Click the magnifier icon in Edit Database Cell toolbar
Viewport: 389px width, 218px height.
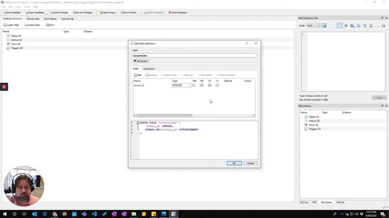(353, 25)
